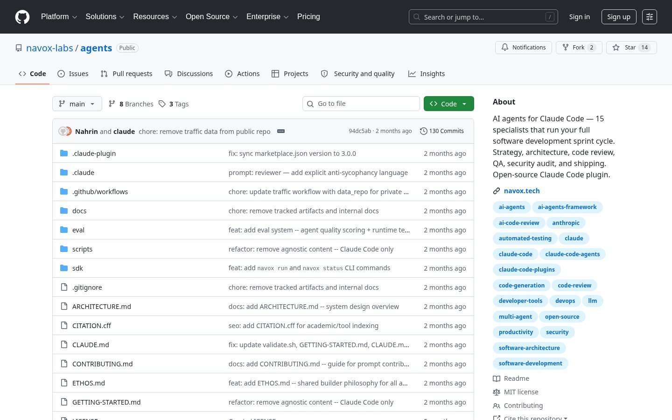Viewport: 672px width, 420px height.
Task: Visit the navox.tech website link
Action: tap(522, 191)
